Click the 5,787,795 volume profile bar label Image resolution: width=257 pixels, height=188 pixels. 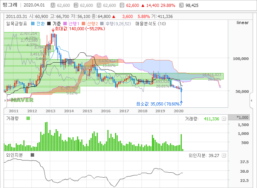tap(69, 89)
